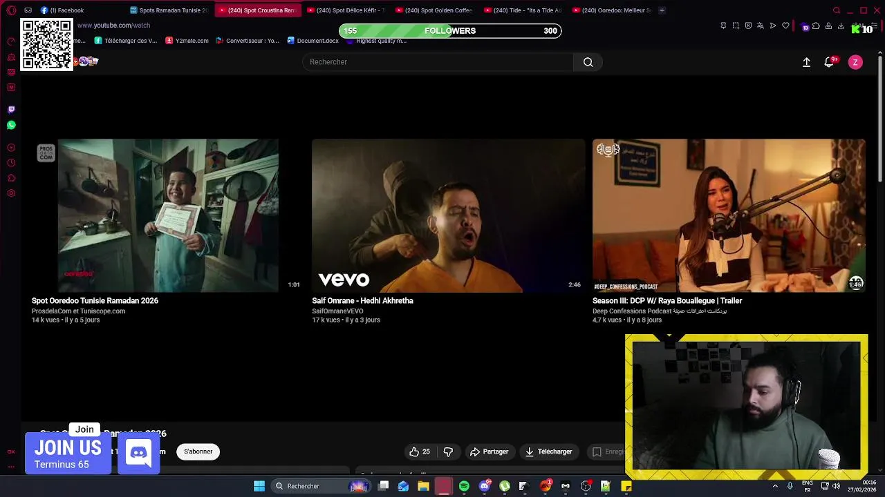Open YouTube notifications bell

pos(829,62)
